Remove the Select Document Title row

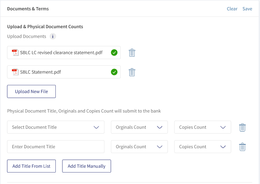pyautogui.click(x=242, y=127)
